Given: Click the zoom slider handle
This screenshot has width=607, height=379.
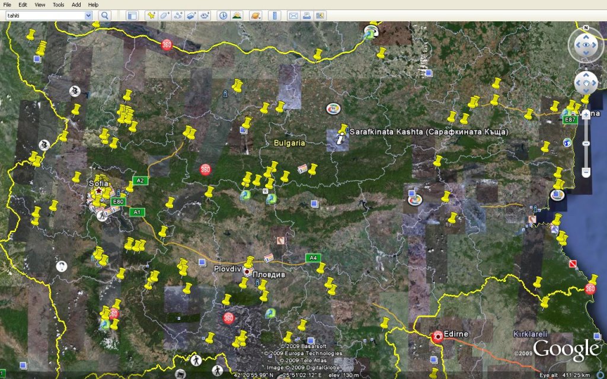Looking at the screenshot, I should [x=586, y=143].
